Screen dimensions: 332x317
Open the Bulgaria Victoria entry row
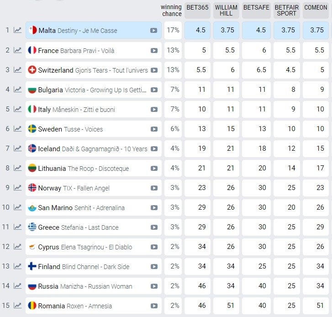[93, 90]
